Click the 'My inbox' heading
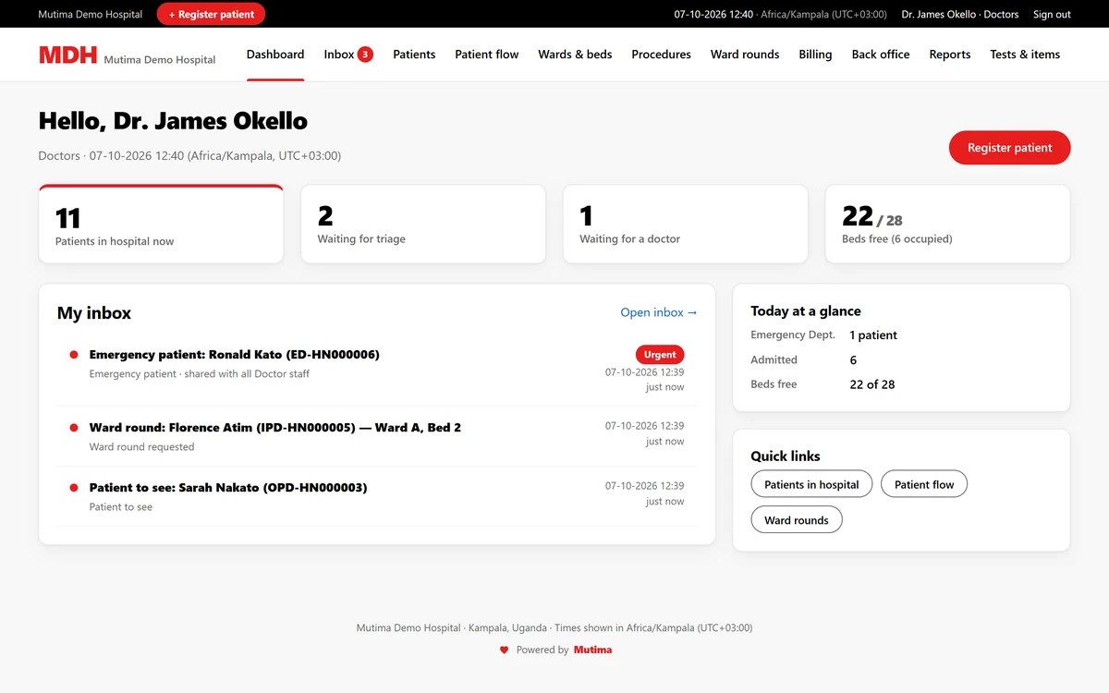 pyautogui.click(x=94, y=313)
